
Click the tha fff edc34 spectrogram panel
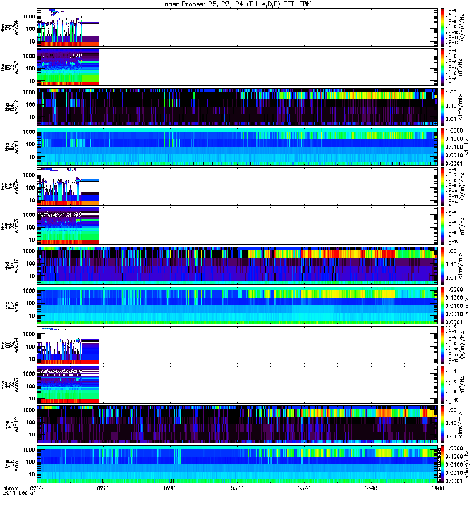coord(237,27)
